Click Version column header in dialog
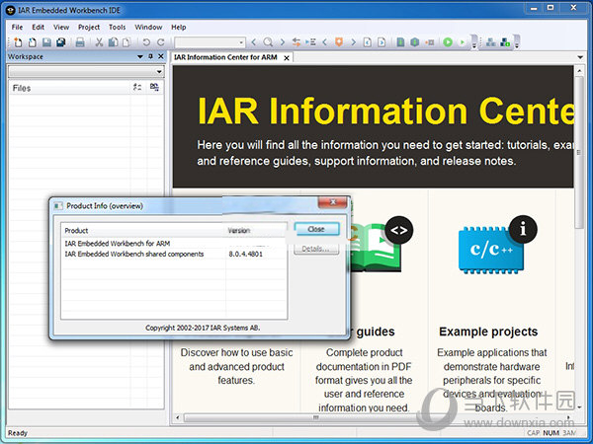Viewport: 593px width, 444px height. [x=256, y=230]
